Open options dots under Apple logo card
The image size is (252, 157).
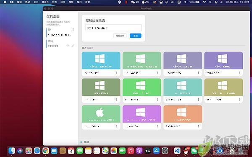tap(117, 126)
